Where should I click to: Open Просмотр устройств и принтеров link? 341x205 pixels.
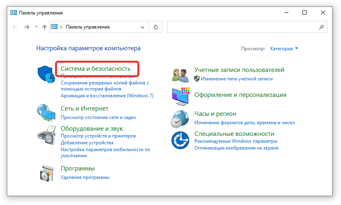click(x=98, y=136)
